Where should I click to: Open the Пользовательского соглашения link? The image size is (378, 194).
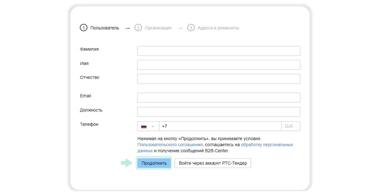coord(170,145)
